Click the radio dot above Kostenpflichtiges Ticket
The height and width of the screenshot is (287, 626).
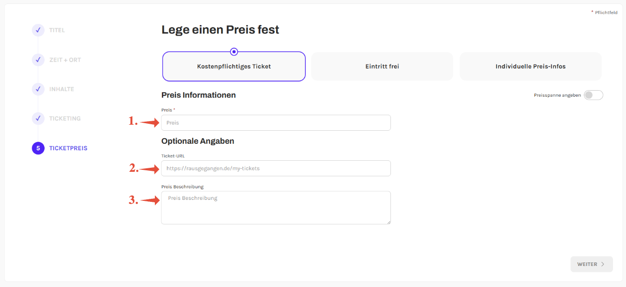[234, 52]
